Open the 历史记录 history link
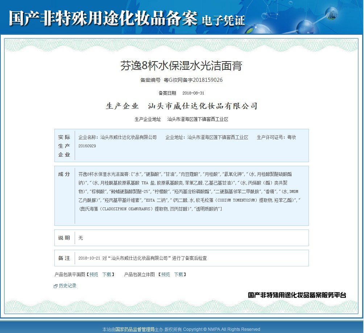 (x=67, y=286)
